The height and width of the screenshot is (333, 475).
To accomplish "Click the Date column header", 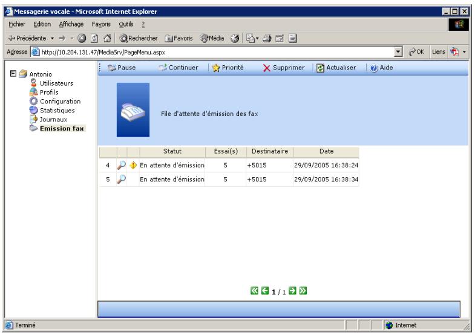I will pos(326,152).
